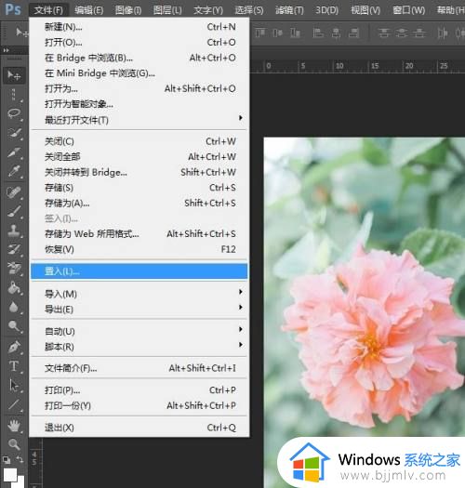Select the Brush tool
Screen dimensions: 465x488
click(x=14, y=211)
